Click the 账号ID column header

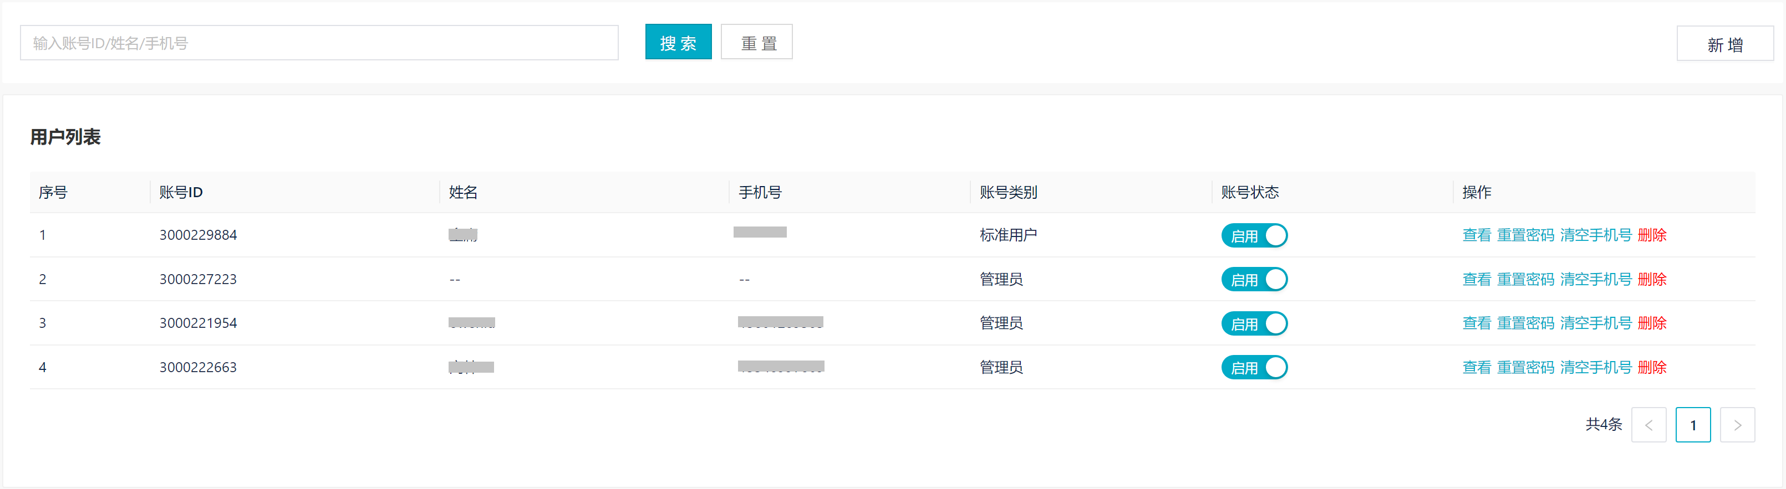click(x=181, y=192)
